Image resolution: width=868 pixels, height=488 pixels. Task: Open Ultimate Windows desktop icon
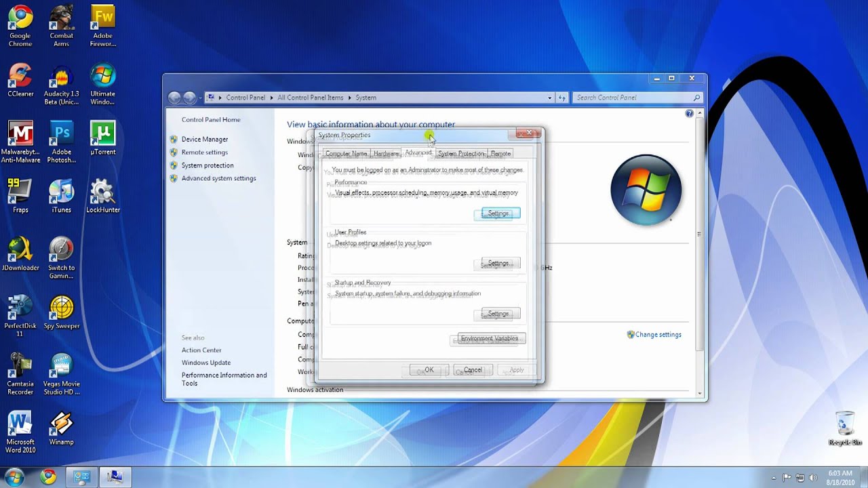[103, 84]
